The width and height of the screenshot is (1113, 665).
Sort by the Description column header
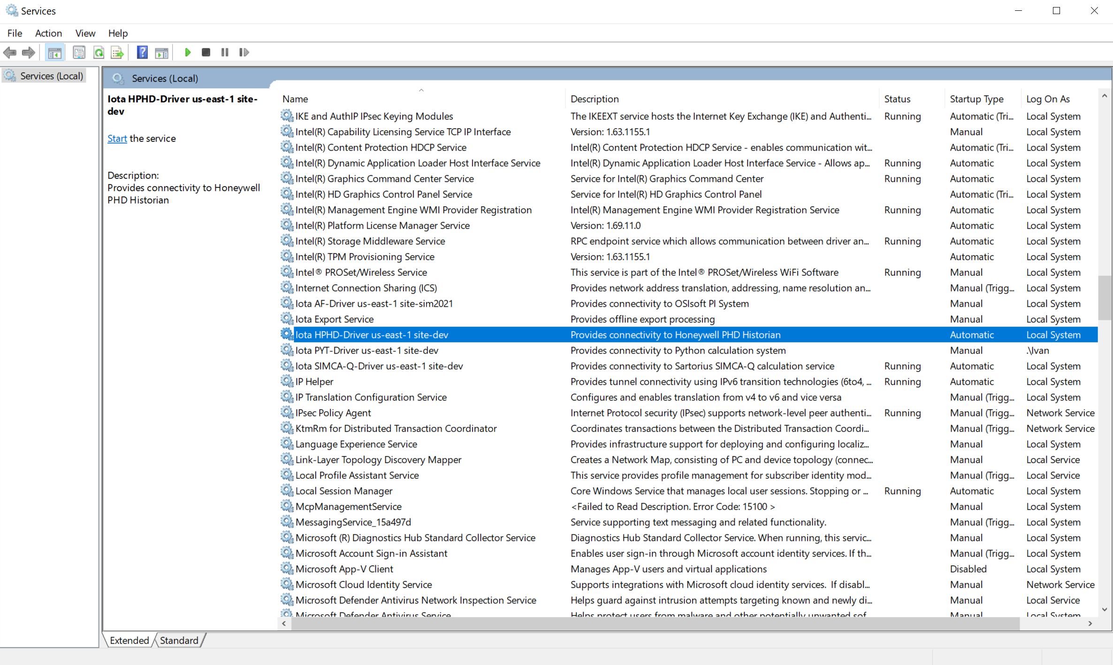[723, 99]
